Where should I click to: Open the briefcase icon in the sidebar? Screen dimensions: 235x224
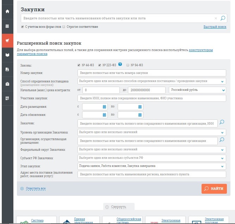[7, 84]
